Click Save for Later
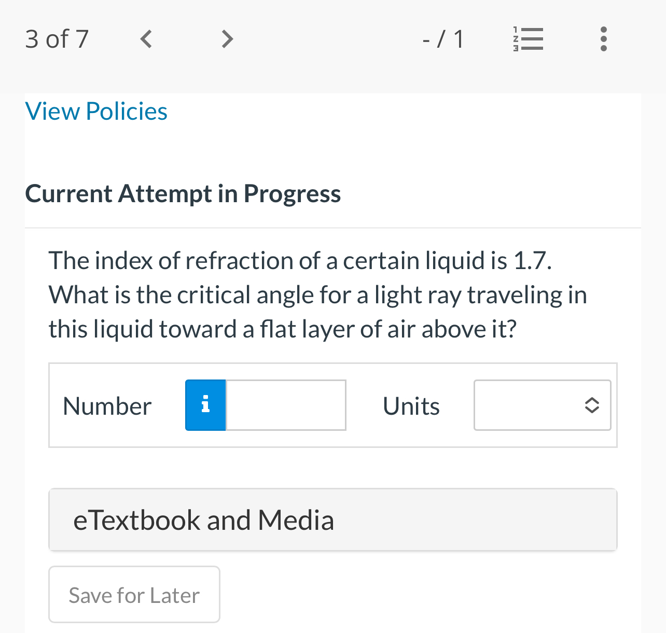 (134, 595)
